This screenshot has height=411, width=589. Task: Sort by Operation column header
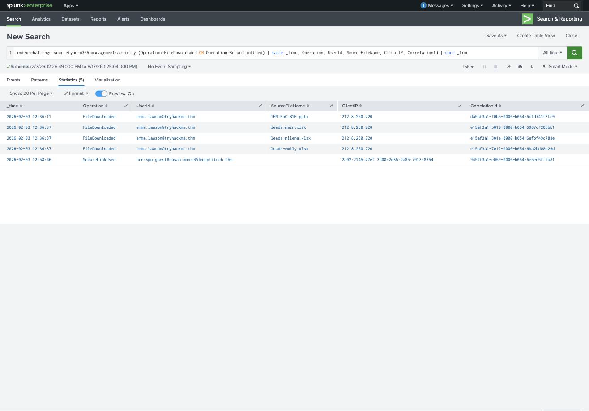(95, 106)
